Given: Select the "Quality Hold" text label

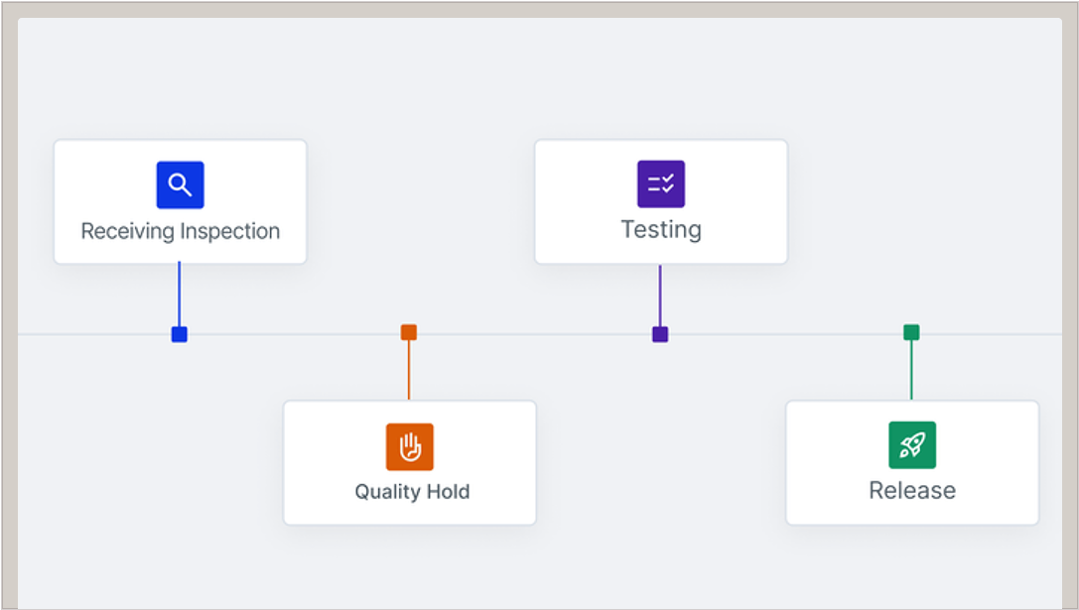Looking at the screenshot, I should pos(412,491).
